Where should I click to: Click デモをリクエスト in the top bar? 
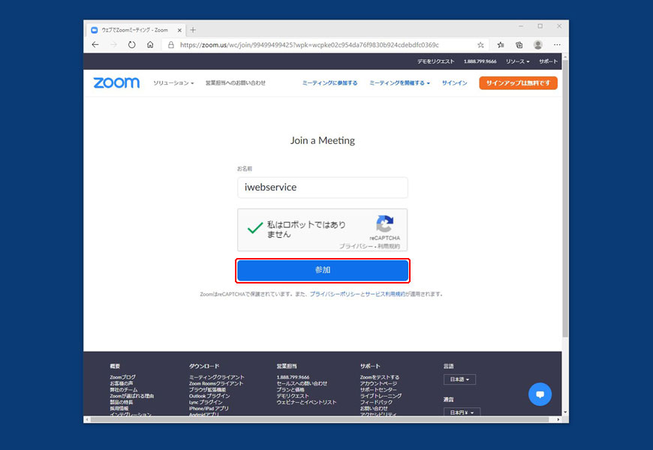[x=435, y=61]
